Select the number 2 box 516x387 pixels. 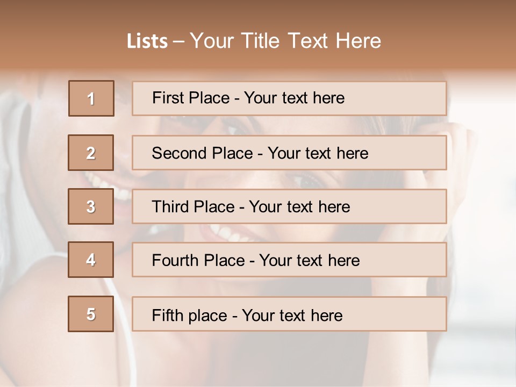tap(91, 153)
